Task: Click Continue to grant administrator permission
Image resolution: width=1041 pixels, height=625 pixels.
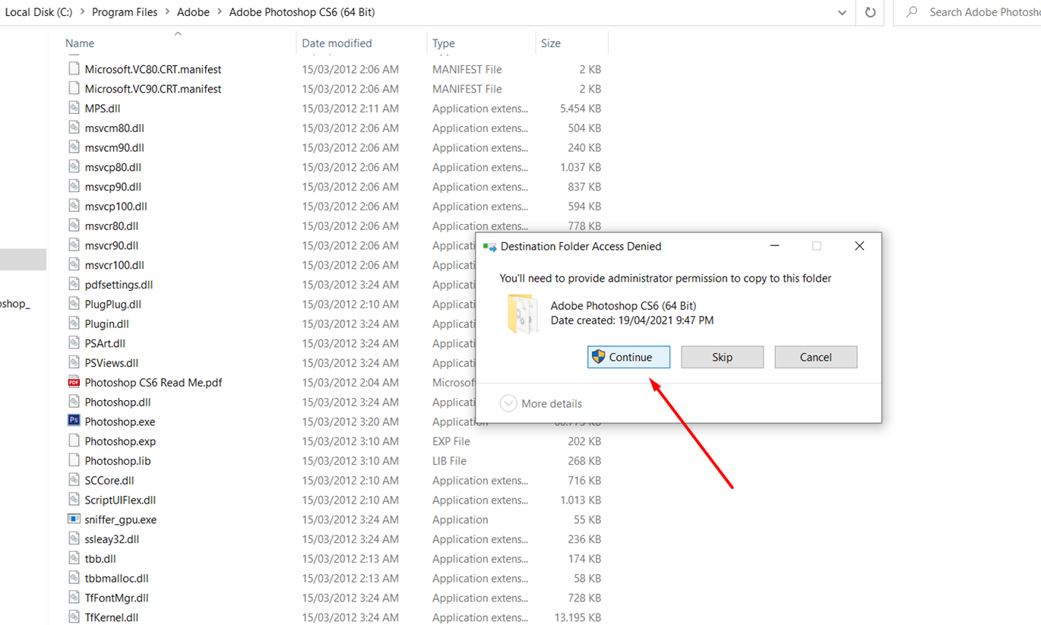Action: click(628, 357)
